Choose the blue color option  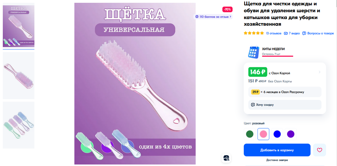tap(277, 134)
